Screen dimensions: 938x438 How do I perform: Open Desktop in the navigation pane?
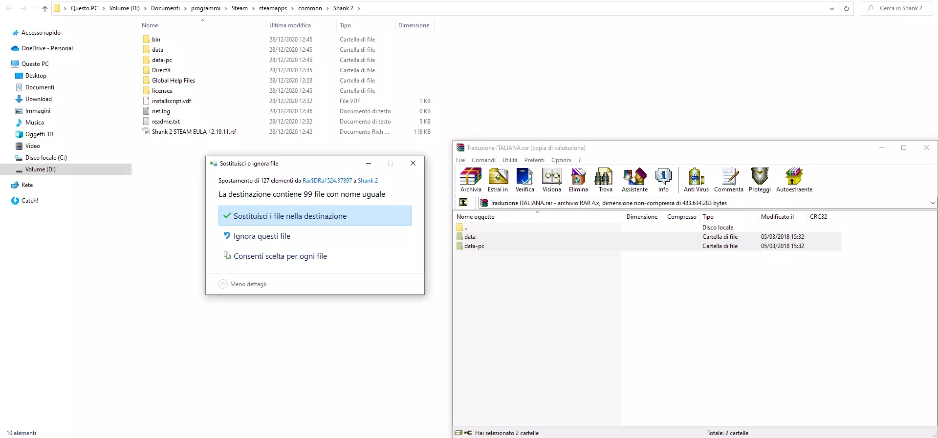[36, 76]
